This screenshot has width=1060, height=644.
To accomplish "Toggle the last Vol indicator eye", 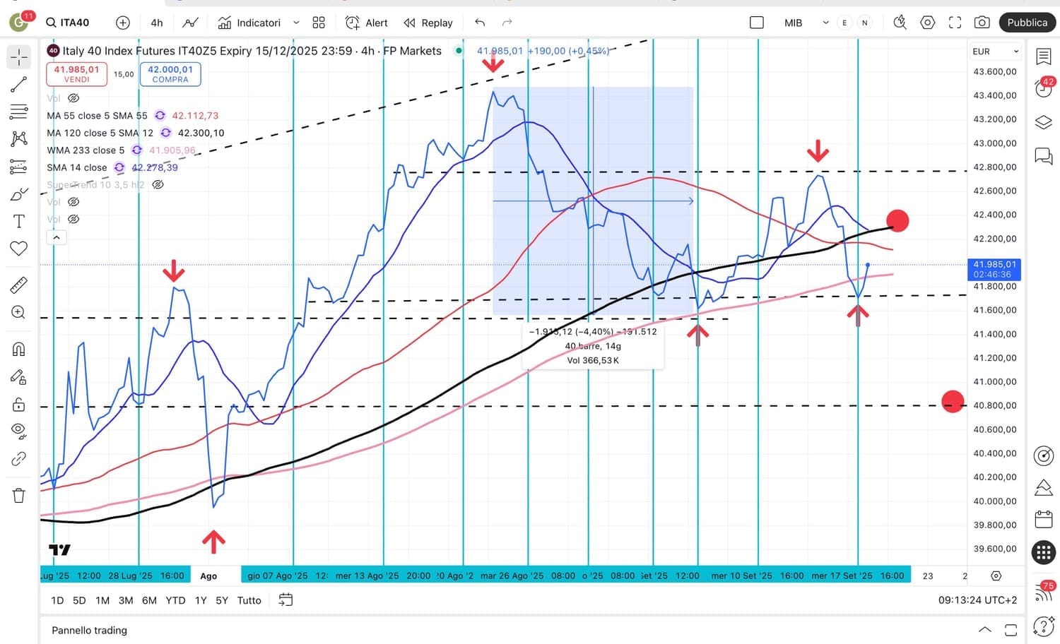I will coord(73,219).
